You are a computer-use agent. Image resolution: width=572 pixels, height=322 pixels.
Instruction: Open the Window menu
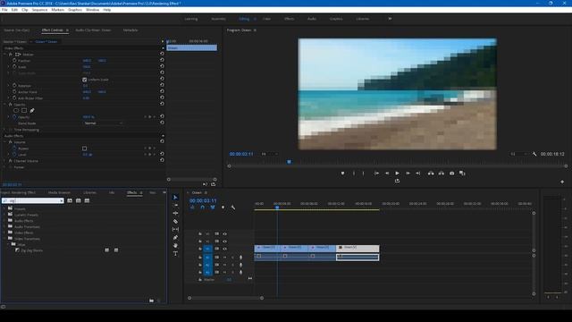(92, 10)
